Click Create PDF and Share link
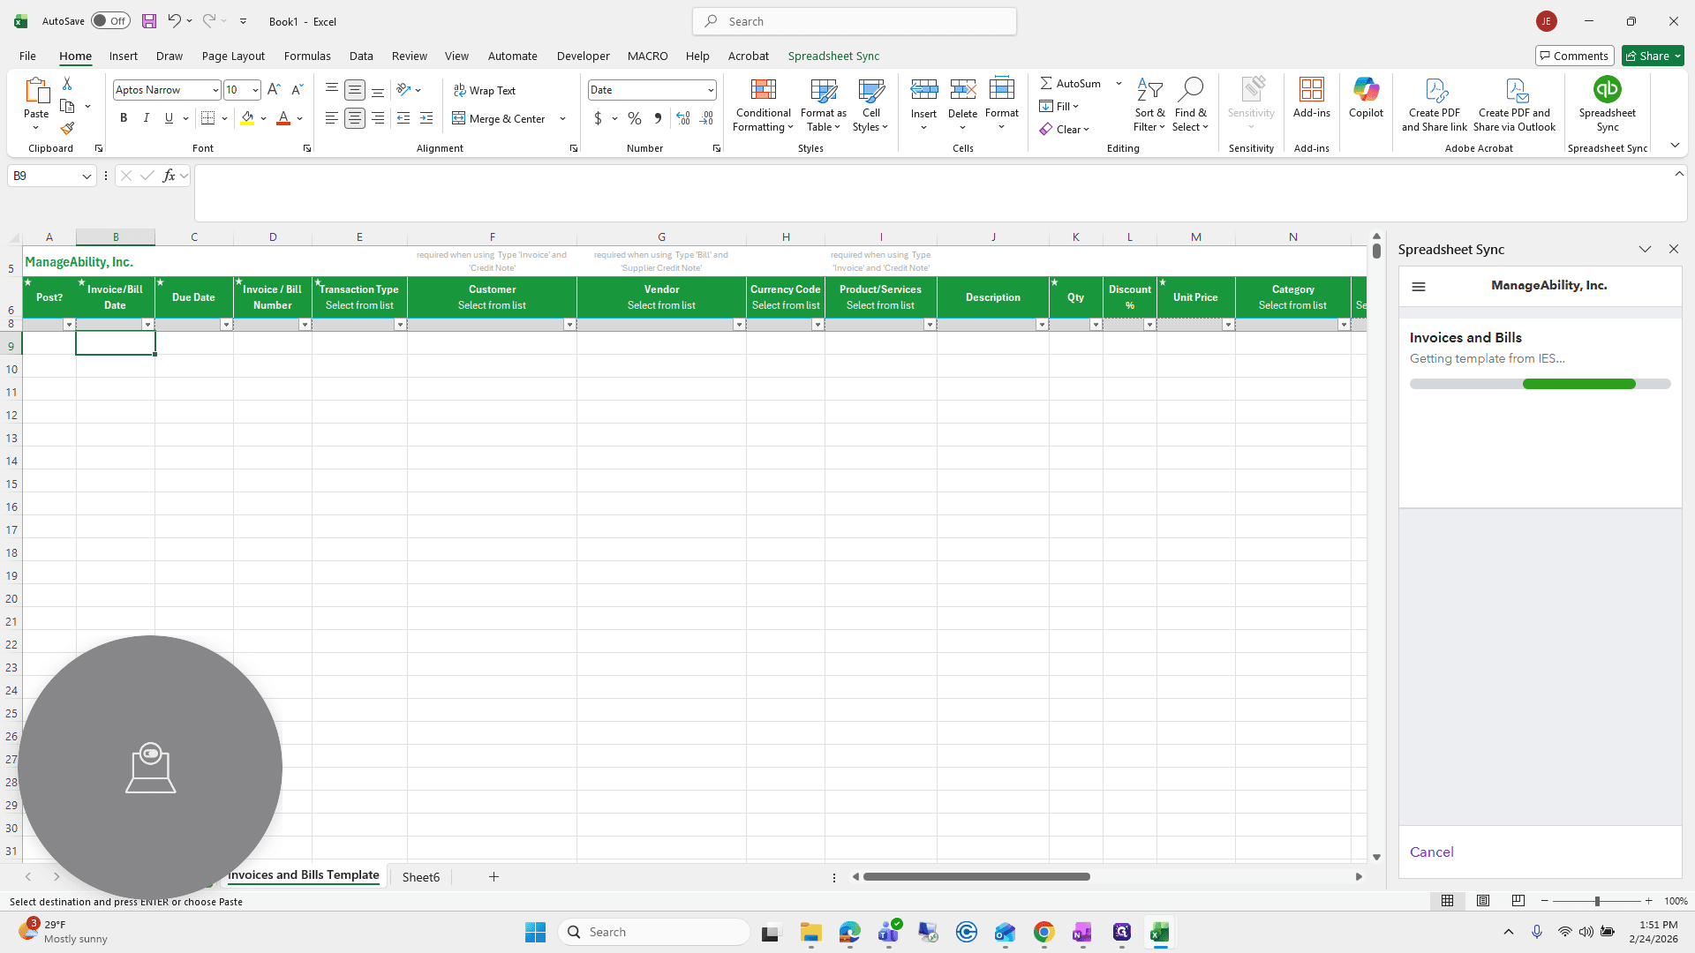Image resolution: width=1695 pixels, height=953 pixels. coord(1434,105)
